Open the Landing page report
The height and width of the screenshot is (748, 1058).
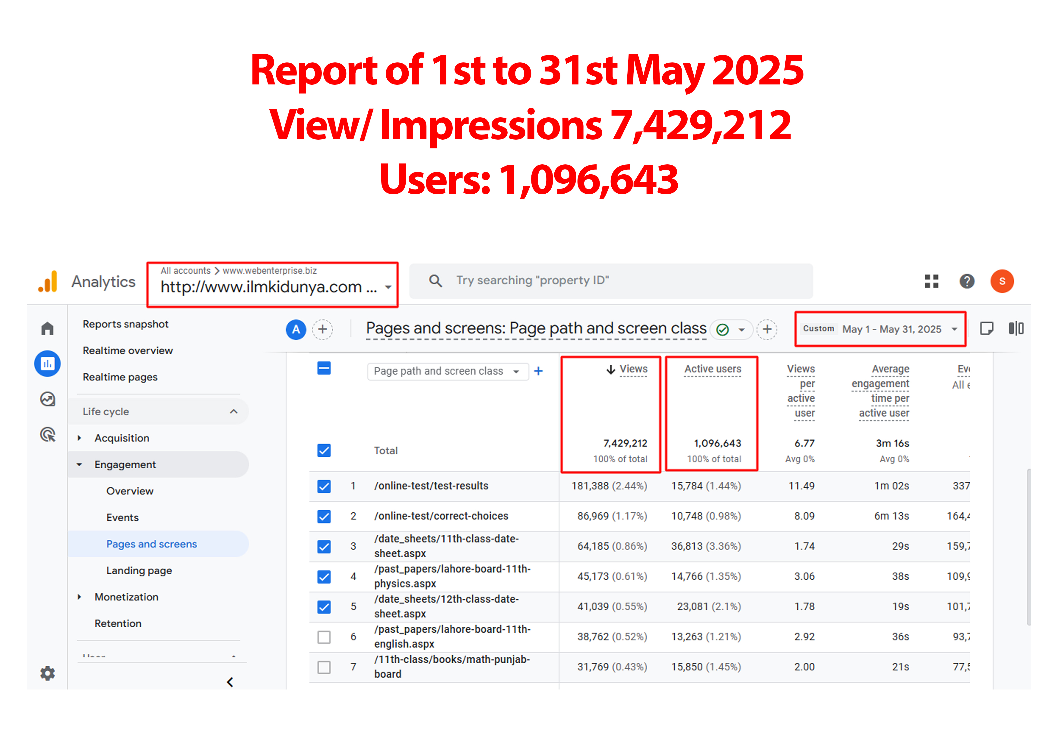[139, 571]
